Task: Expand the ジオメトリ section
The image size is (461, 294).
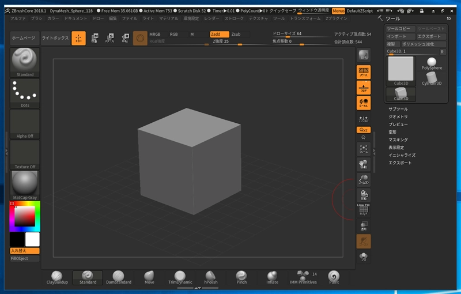Action: 398,116
